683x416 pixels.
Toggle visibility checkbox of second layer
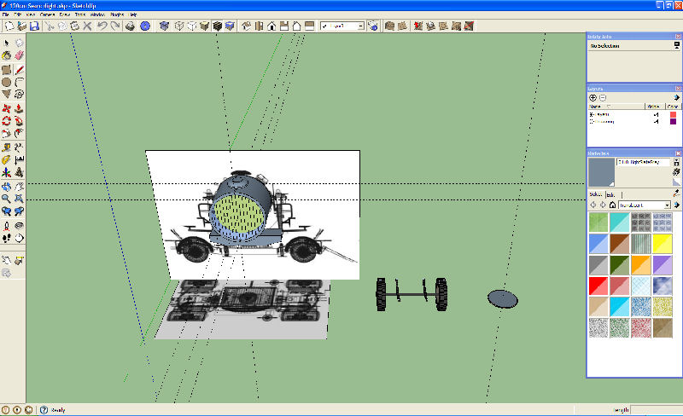click(x=656, y=122)
